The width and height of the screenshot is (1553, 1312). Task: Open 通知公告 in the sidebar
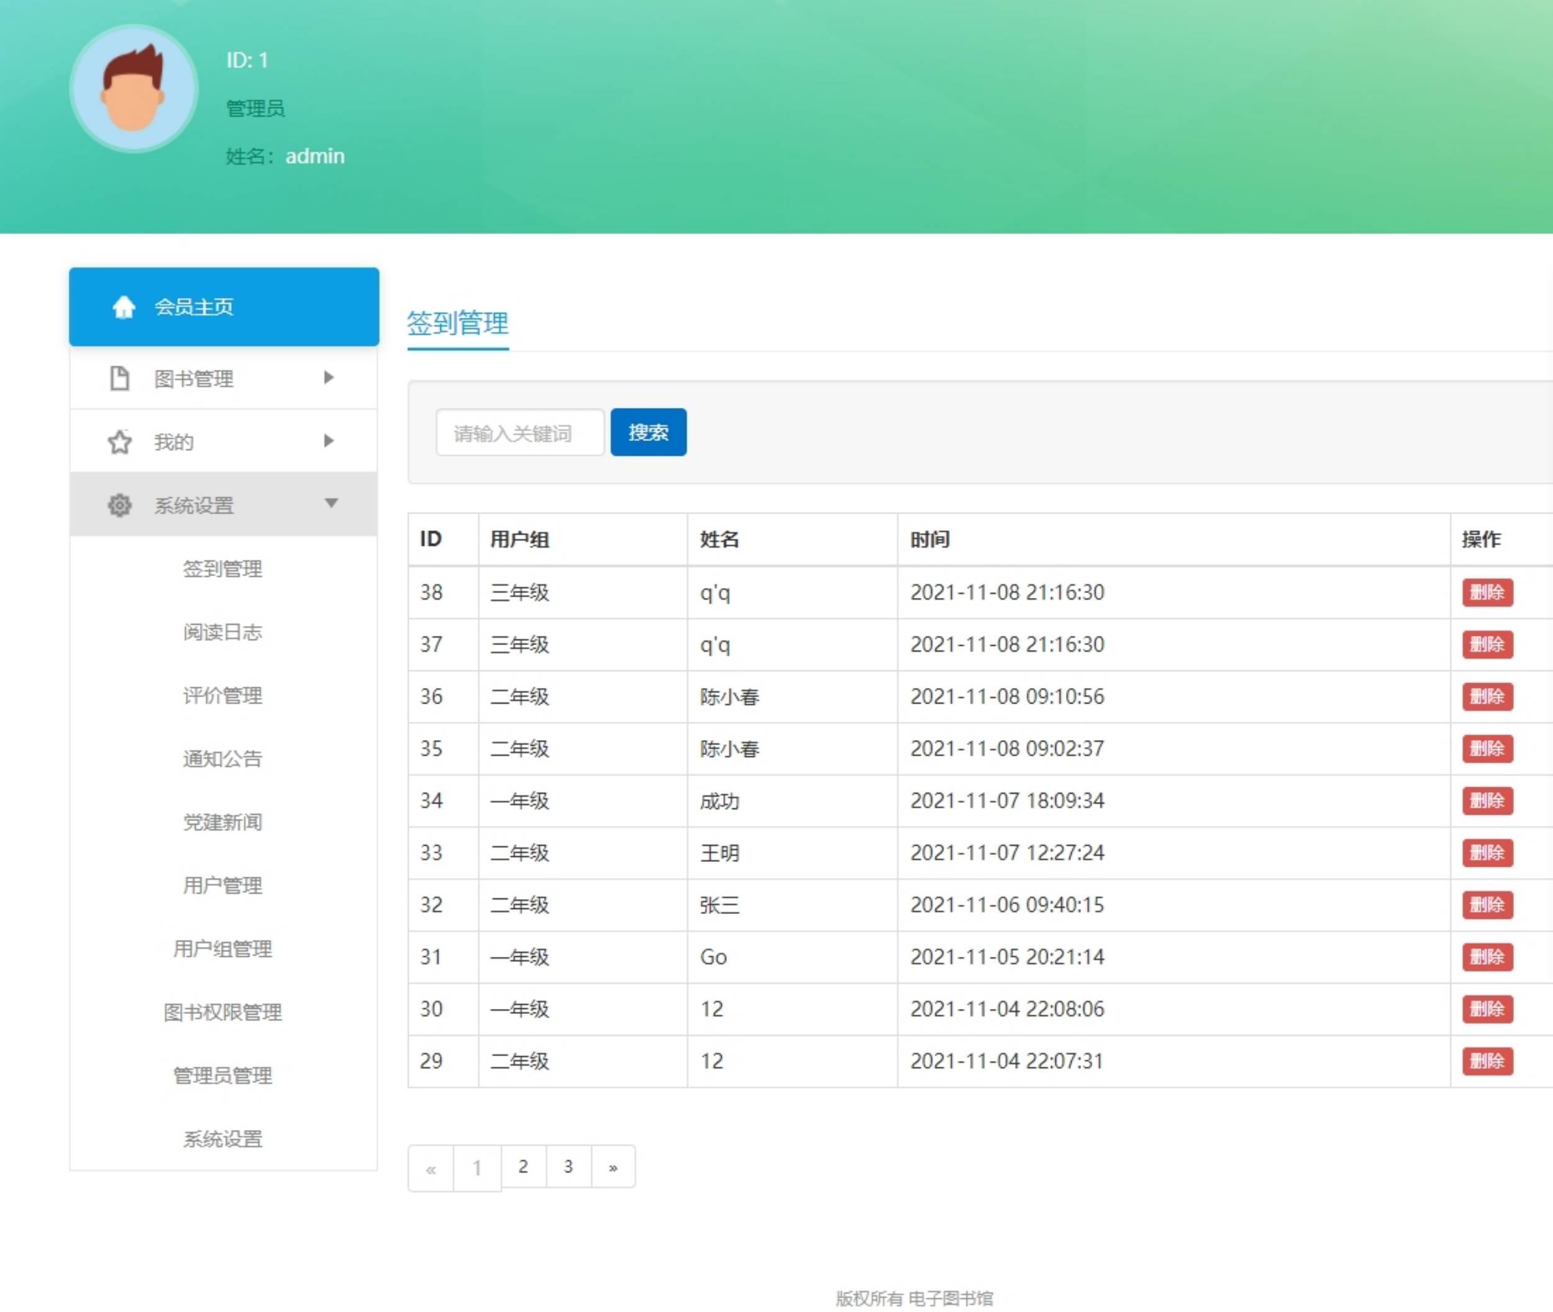point(222,759)
